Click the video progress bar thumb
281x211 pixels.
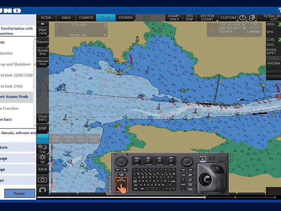[205, 197]
